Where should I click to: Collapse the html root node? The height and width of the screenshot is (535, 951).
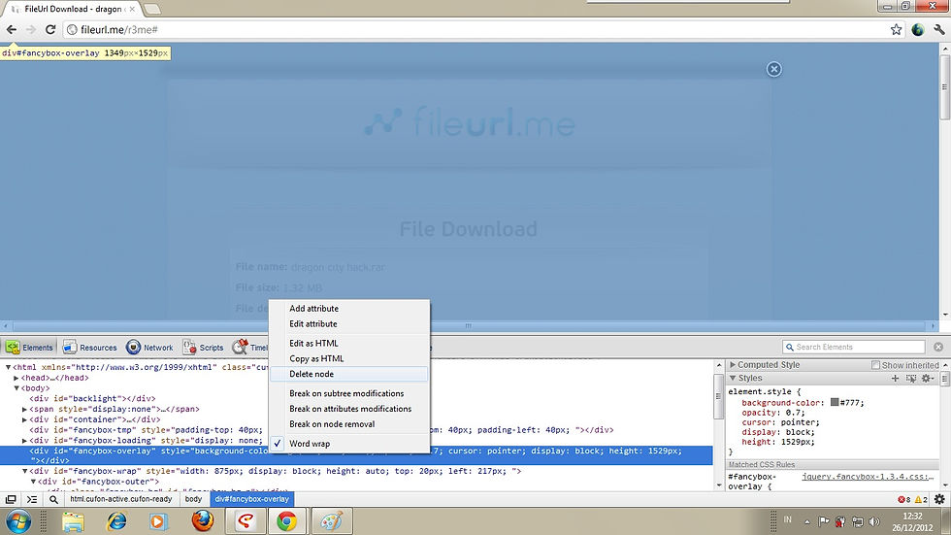[8, 367]
